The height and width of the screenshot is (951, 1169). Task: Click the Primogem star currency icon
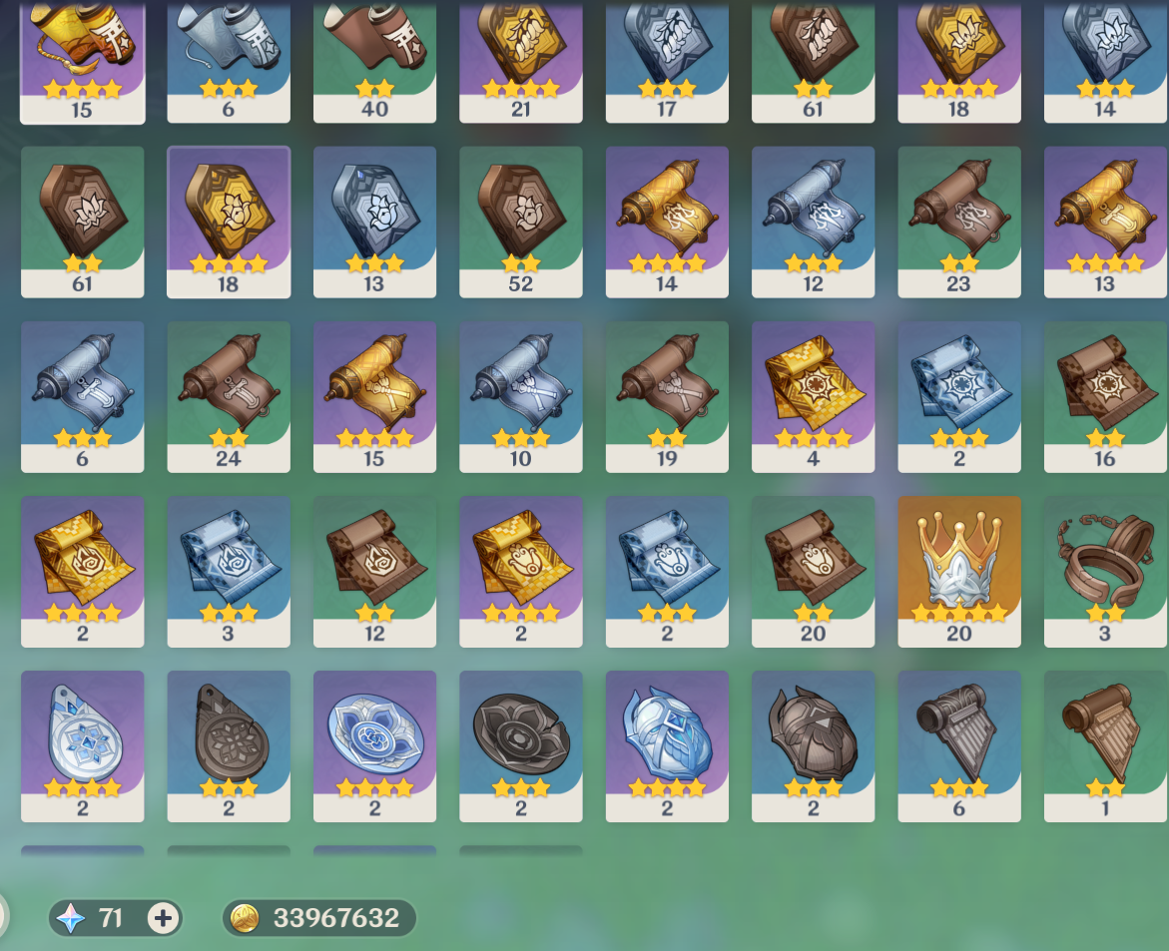point(71,917)
